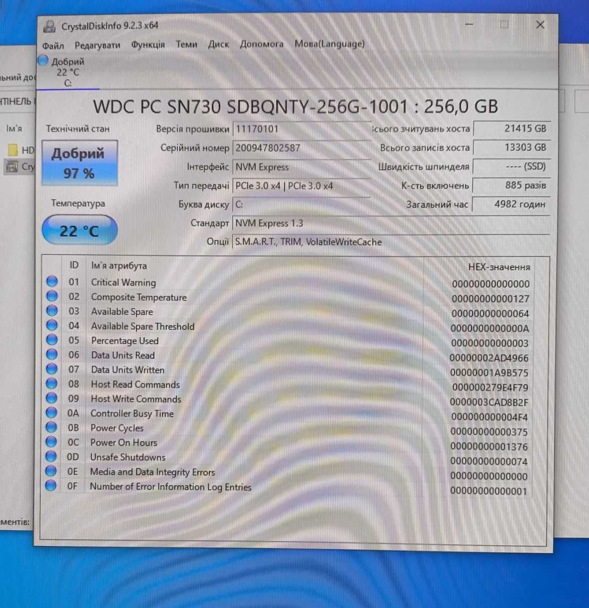Viewport: 589px width, 608px height.
Task: Click the status orb for Available Spare row 03
Action: point(52,311)
